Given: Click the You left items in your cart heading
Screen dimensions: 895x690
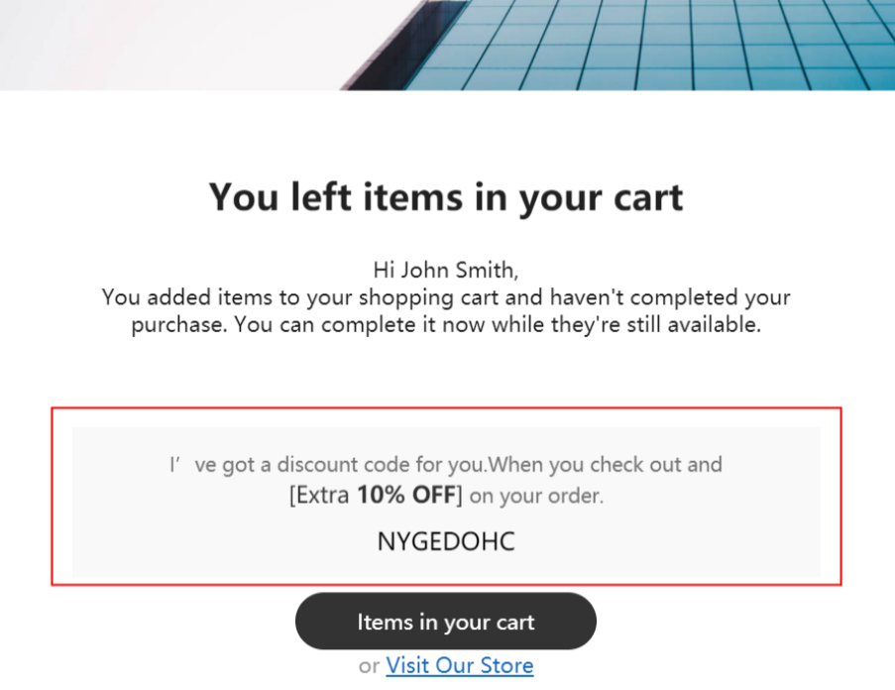Looking at the screenshot, I should click(x=446, y=197).
